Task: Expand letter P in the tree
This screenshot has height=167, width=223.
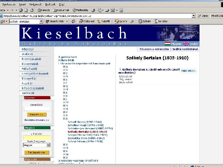Action: tap(64, 112)
